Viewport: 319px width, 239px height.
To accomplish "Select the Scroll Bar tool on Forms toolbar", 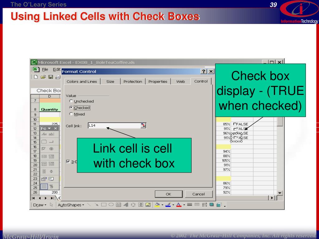I will point(44,171).
